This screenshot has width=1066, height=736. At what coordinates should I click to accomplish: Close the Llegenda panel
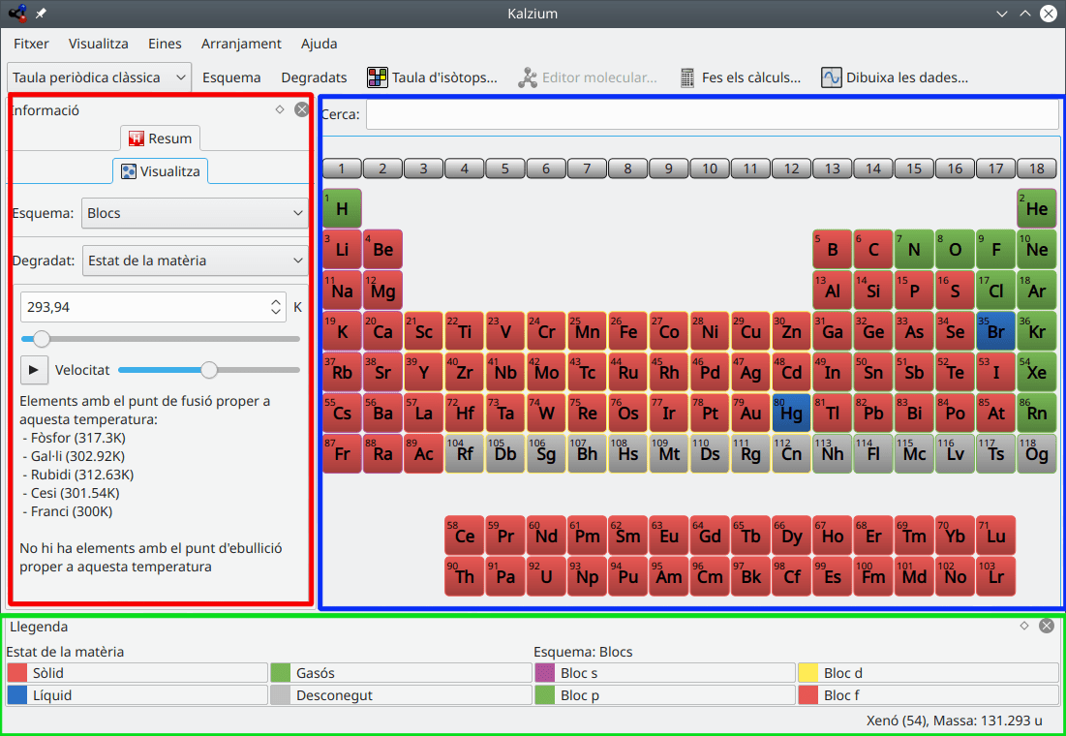1047,626
